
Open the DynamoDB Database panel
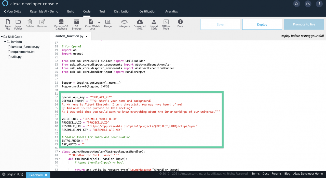[x=61, y=24]
